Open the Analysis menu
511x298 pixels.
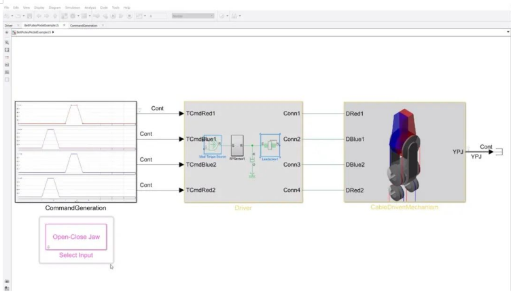[90, 7]
